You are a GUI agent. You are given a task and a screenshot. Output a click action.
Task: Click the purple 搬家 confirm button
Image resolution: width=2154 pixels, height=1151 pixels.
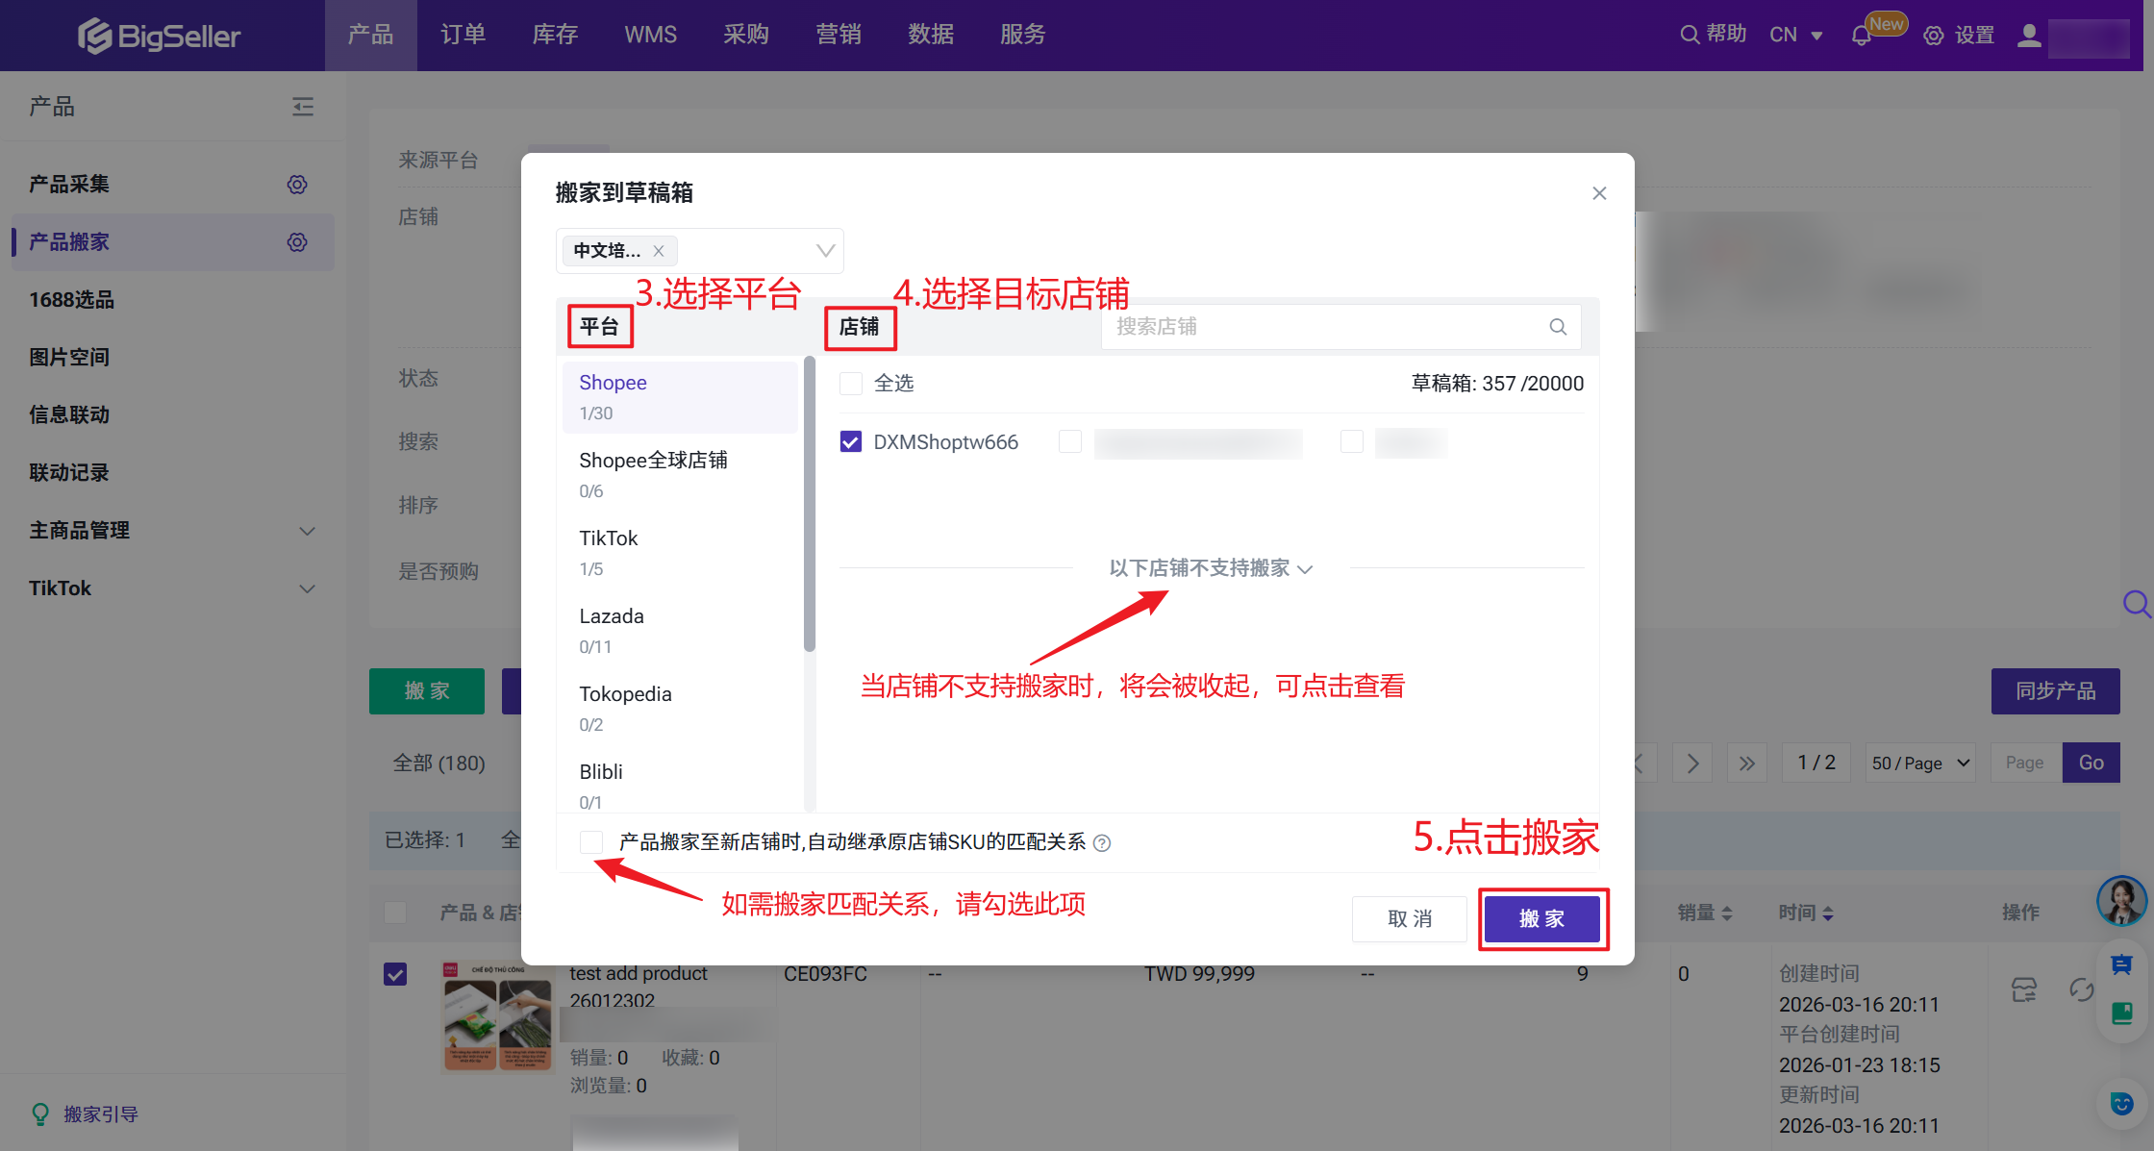point(1541,919)
